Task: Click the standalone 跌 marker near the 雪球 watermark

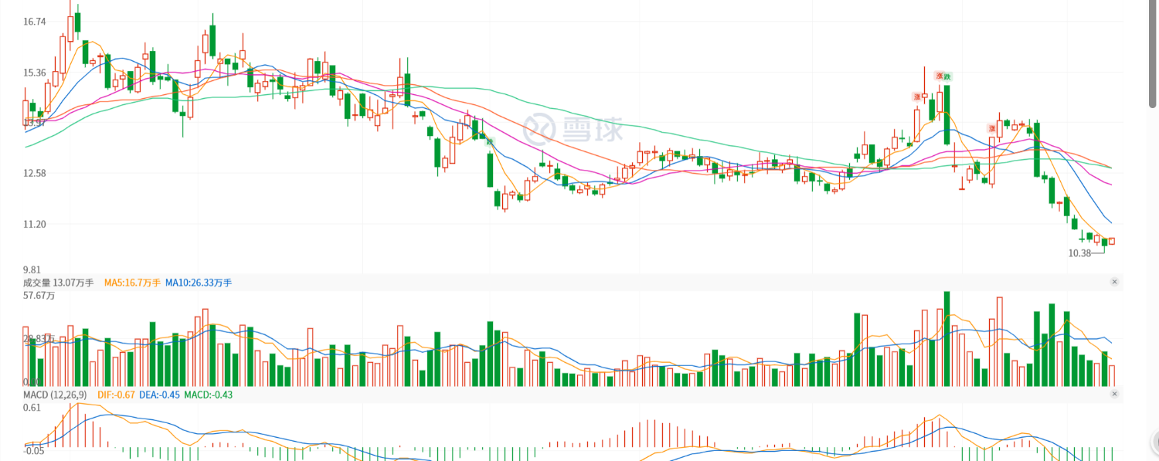Action: 489,141
